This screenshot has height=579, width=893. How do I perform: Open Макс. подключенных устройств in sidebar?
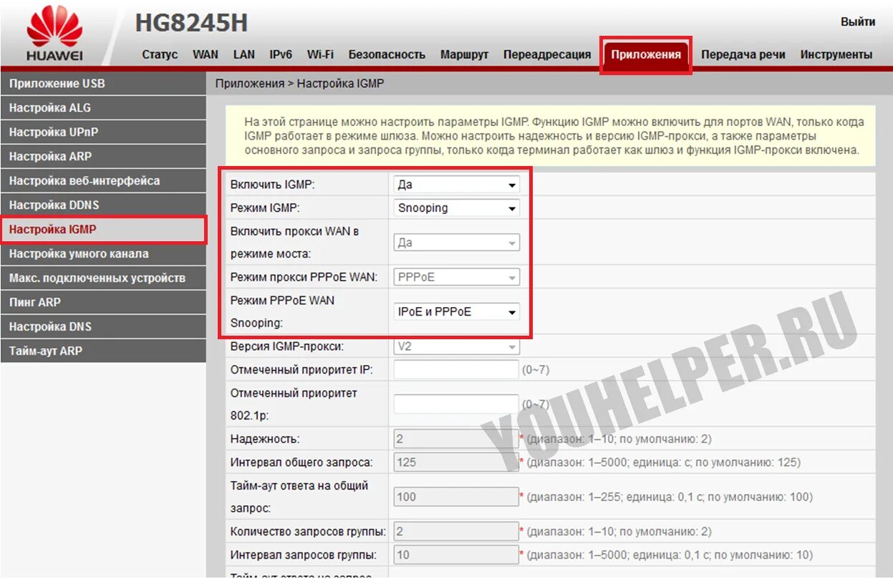[x=103, y=278]
